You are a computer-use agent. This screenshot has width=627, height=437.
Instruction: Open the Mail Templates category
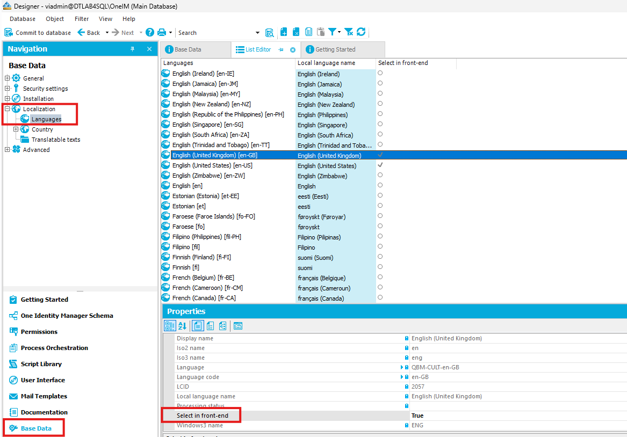tap(38, 396)
